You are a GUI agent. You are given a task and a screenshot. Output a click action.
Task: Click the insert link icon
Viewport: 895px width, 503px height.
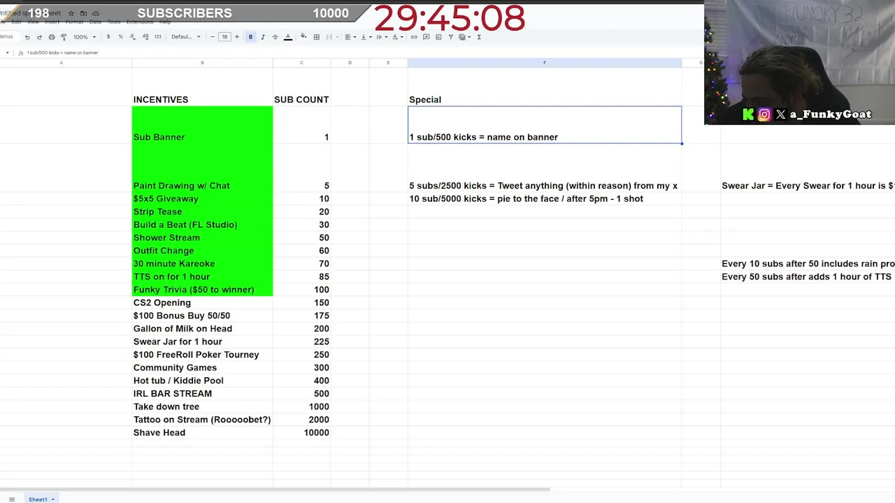pos(414,37)
